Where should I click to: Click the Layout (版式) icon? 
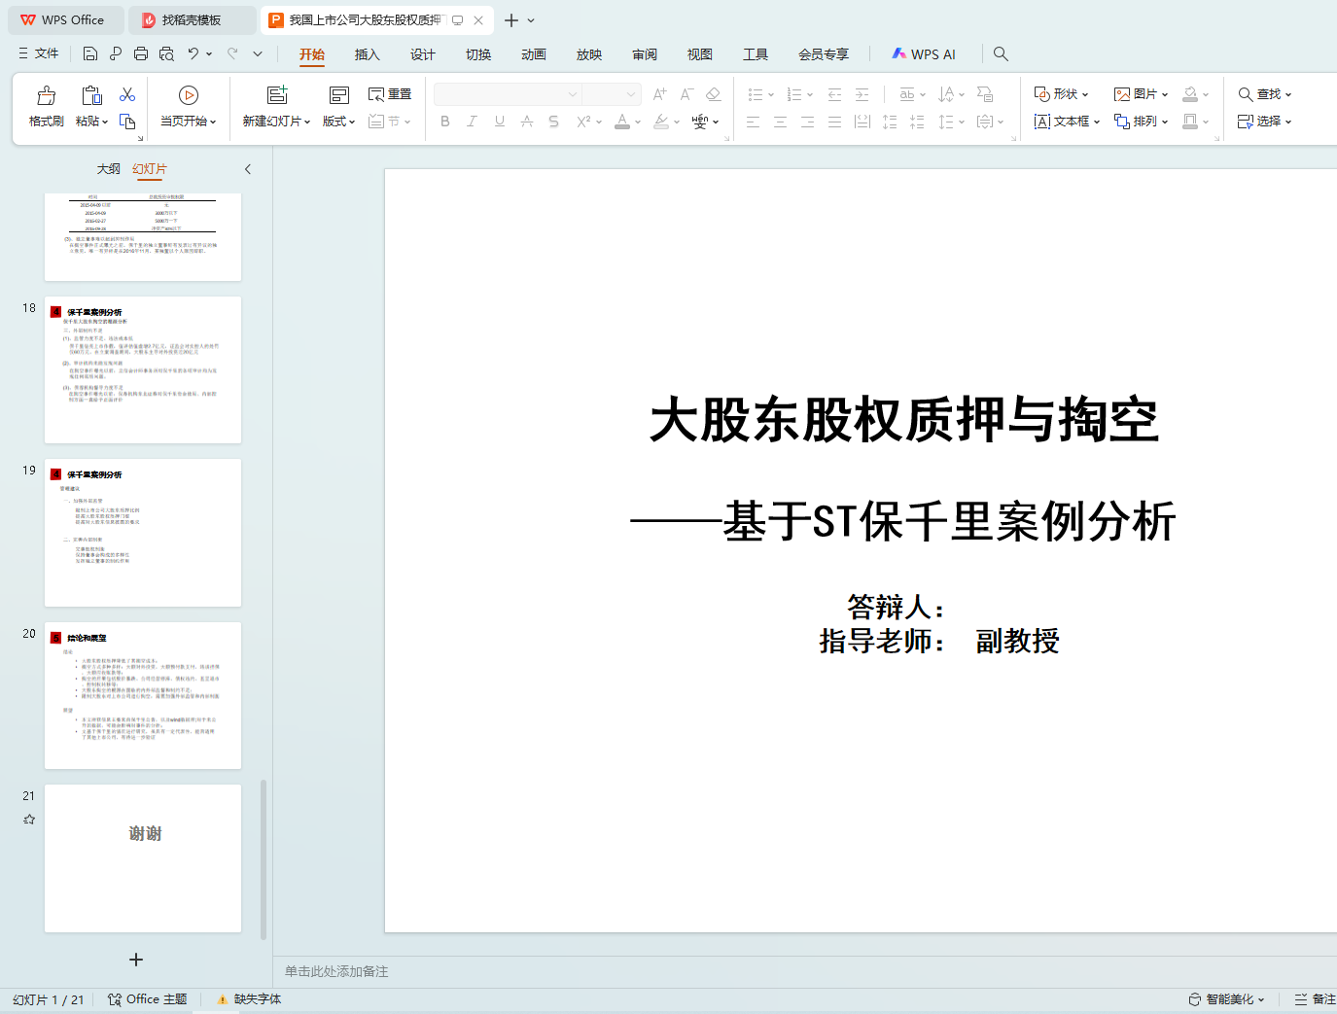pyautogui.click(x=339, y=95)
